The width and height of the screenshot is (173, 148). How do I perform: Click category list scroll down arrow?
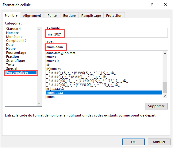coord(39,104)
